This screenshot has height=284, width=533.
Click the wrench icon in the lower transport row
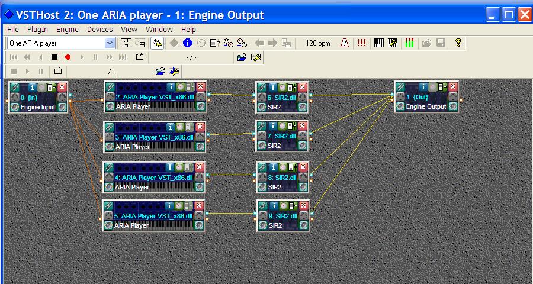click(174, 72)
